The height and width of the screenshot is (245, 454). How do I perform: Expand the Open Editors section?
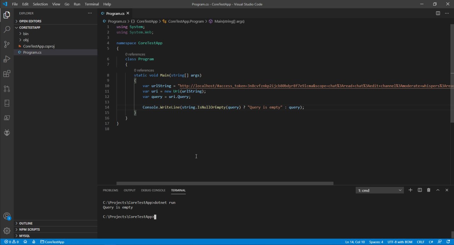point(56,21)
